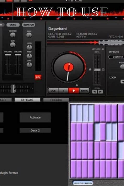Click the GAIN -0.0dB readout
The width and height of the screenshot is (124, 186).
coord(56,37)
